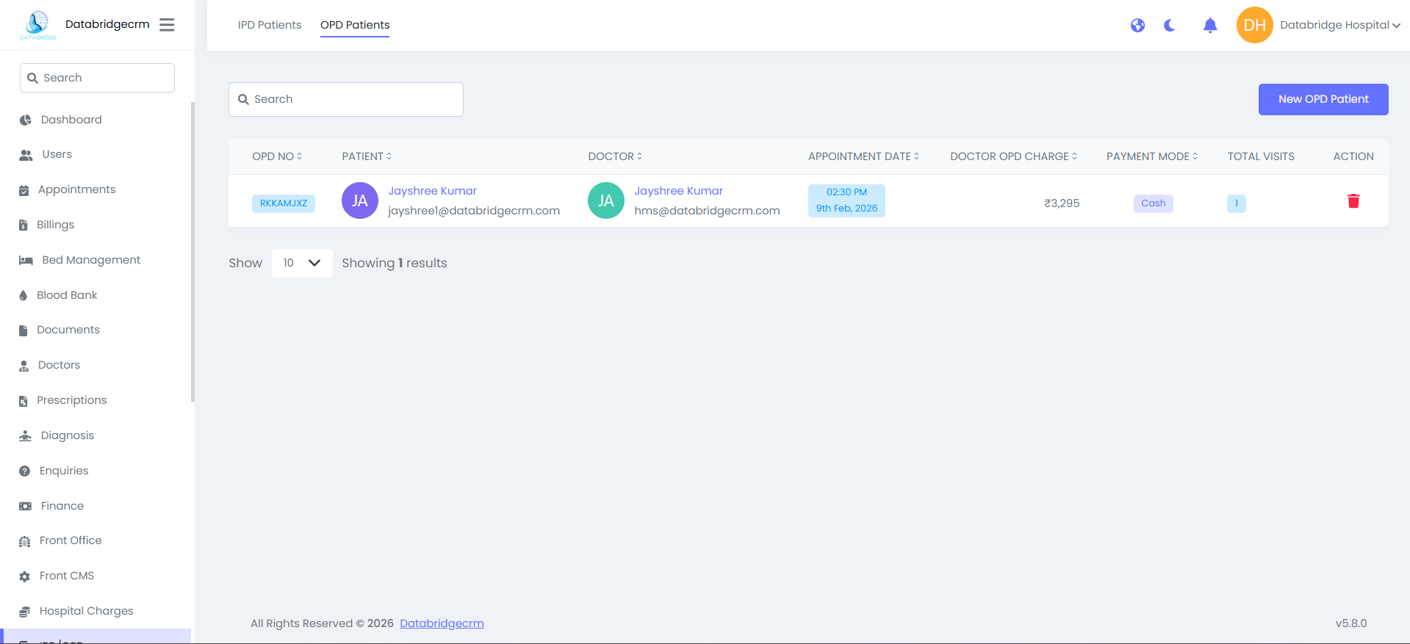1410x644 pixels.
Task: Open patient Jayshree Kumar's profile link
Action: (432, 191)
